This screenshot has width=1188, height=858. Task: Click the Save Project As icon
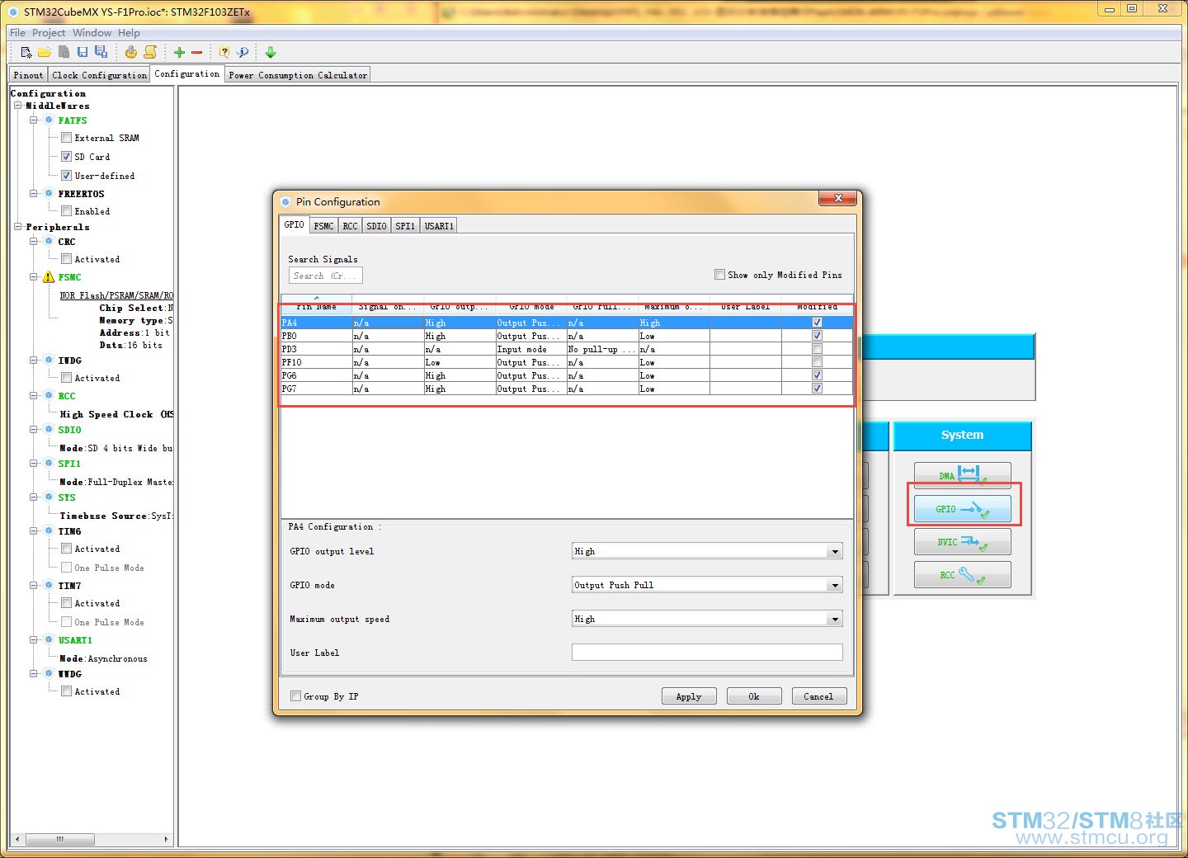pyautogui.click(x=101, y=52)
